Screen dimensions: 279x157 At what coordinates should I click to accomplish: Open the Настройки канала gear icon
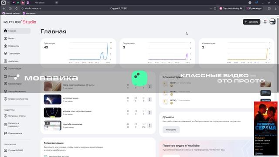(x=6, y=91)
